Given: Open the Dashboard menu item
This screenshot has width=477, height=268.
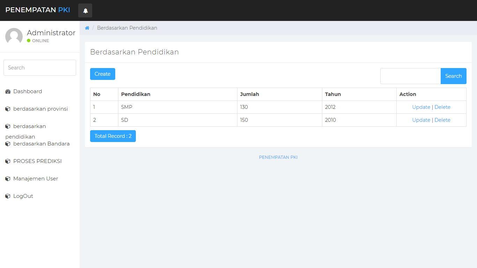Looking at the screenshot, I should point(28,91).
